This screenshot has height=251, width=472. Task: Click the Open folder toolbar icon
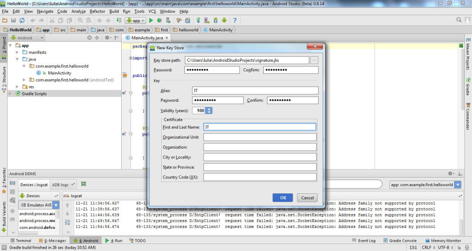point(5,20)
